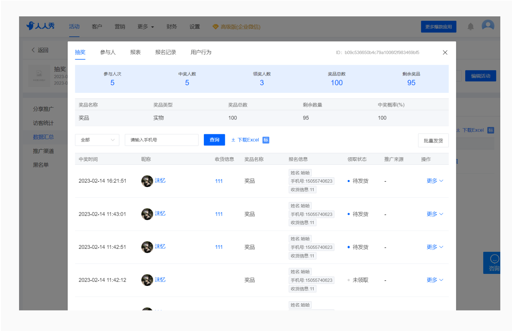Expand 更多 in the 16:21:51 row
512x331 pixels.
pyautogui.click(x=435, y=181)
